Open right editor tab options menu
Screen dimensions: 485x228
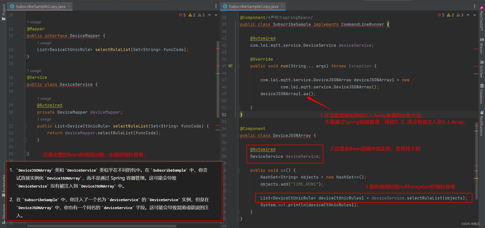(x=474, y=6)
